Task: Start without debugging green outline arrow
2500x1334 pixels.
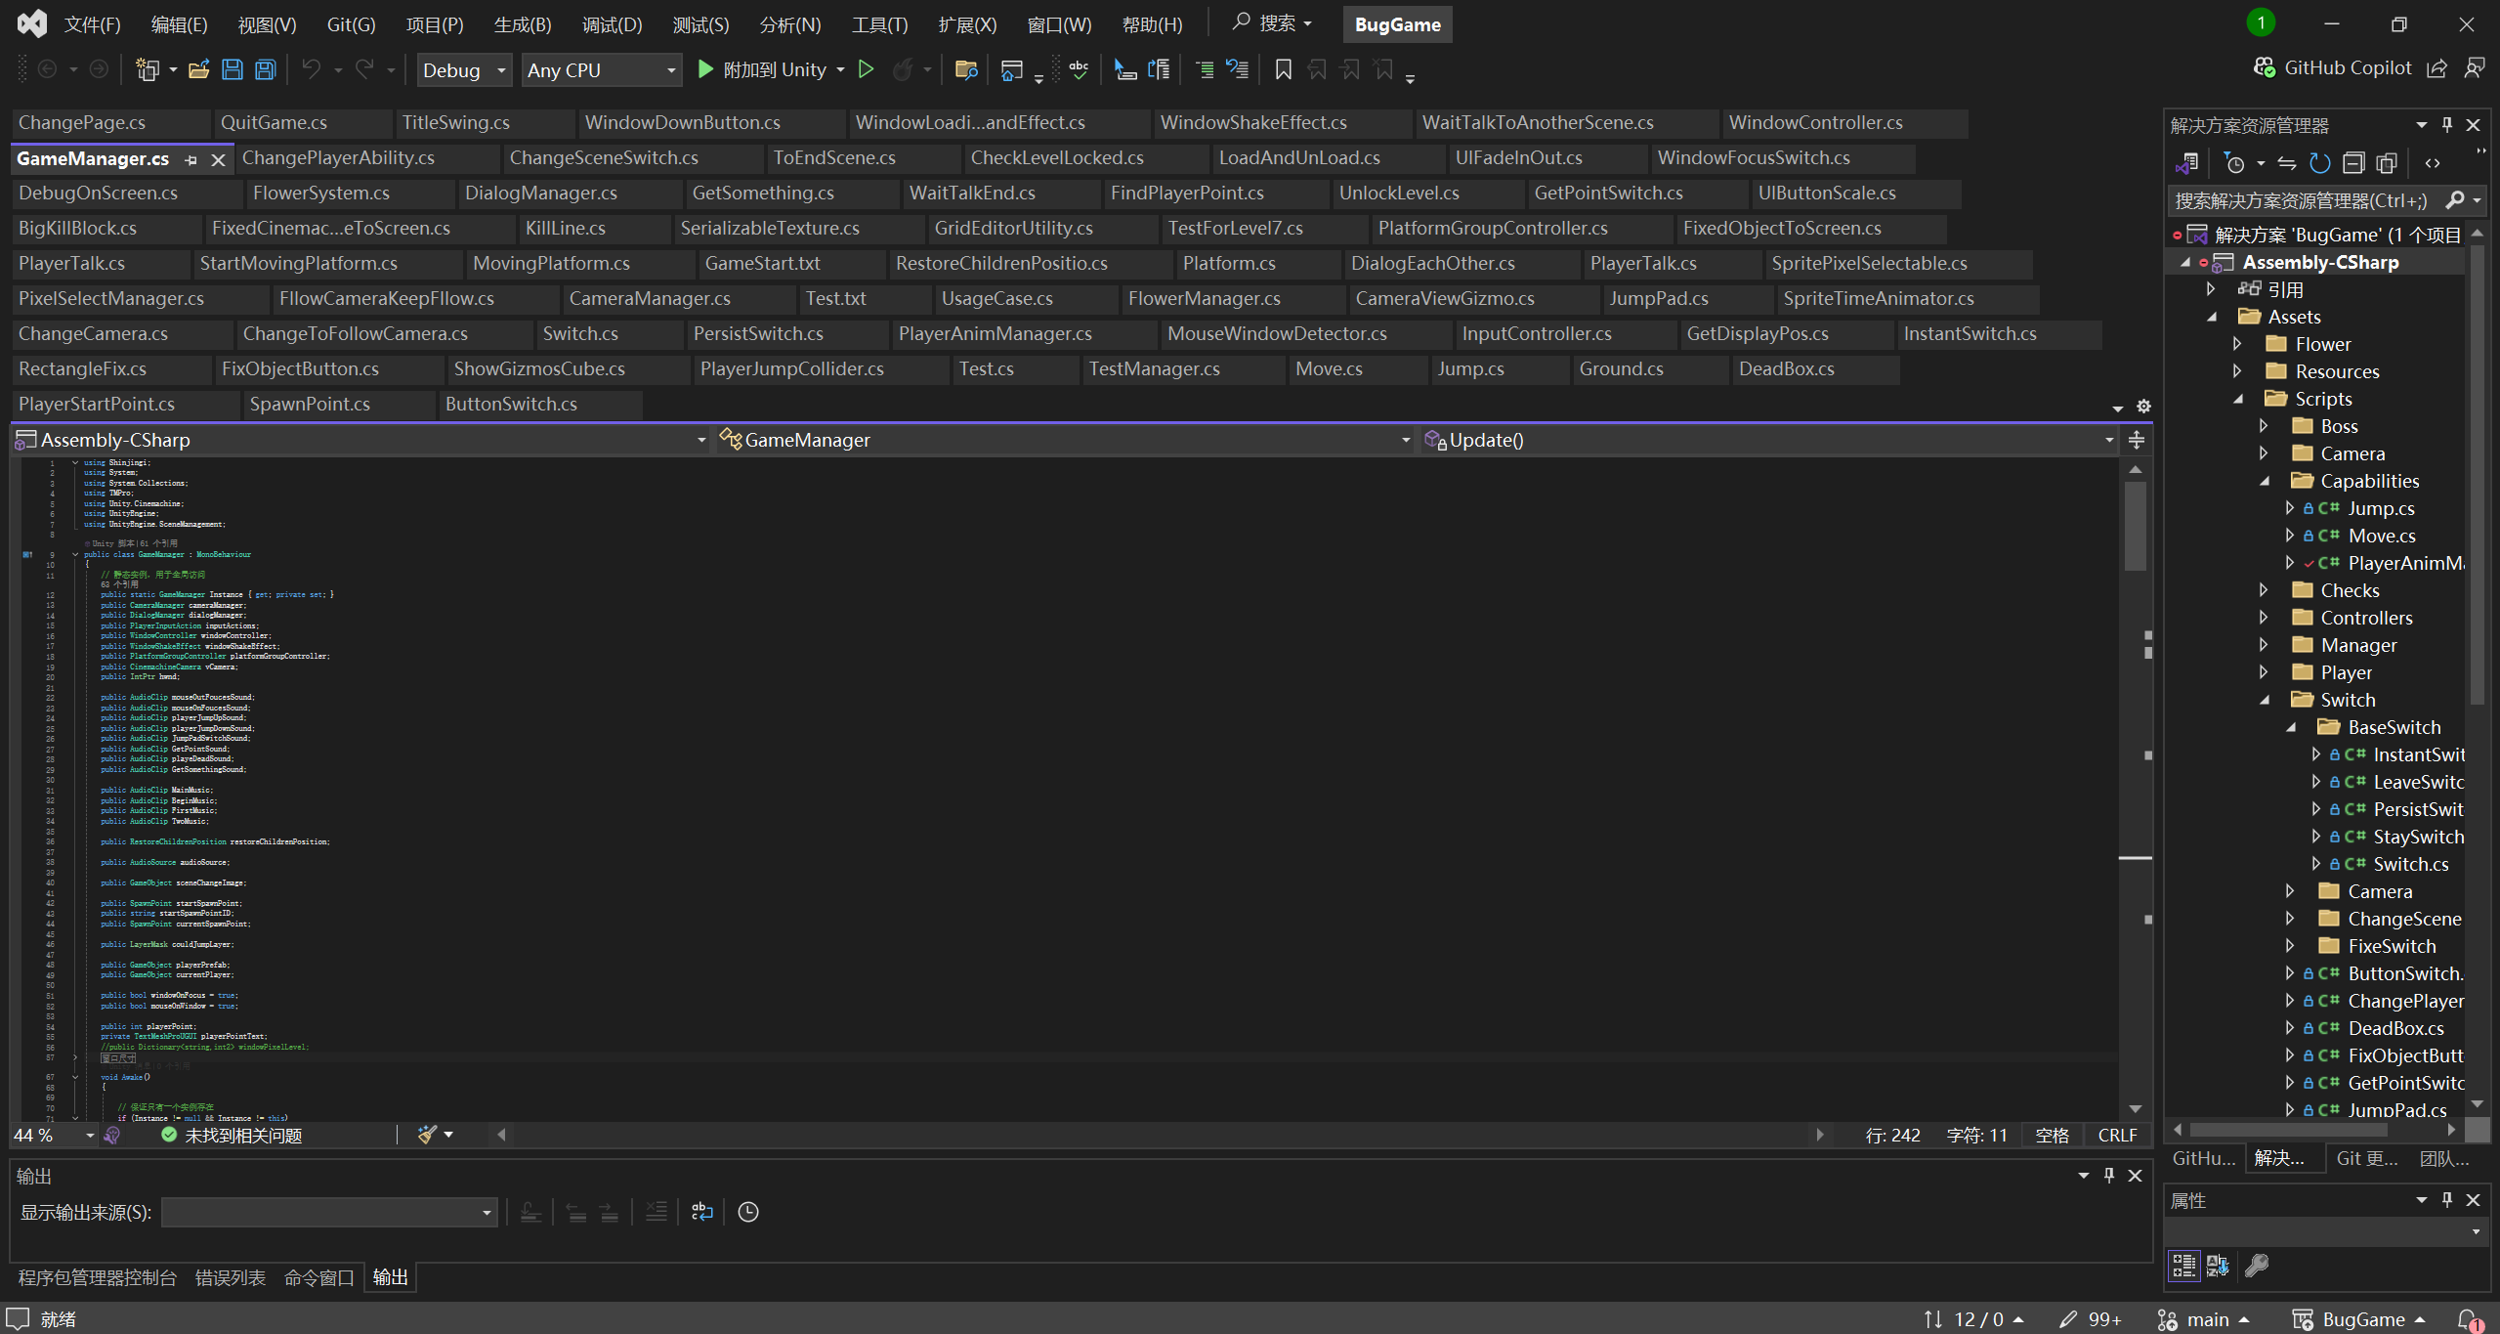Action: 865,69
